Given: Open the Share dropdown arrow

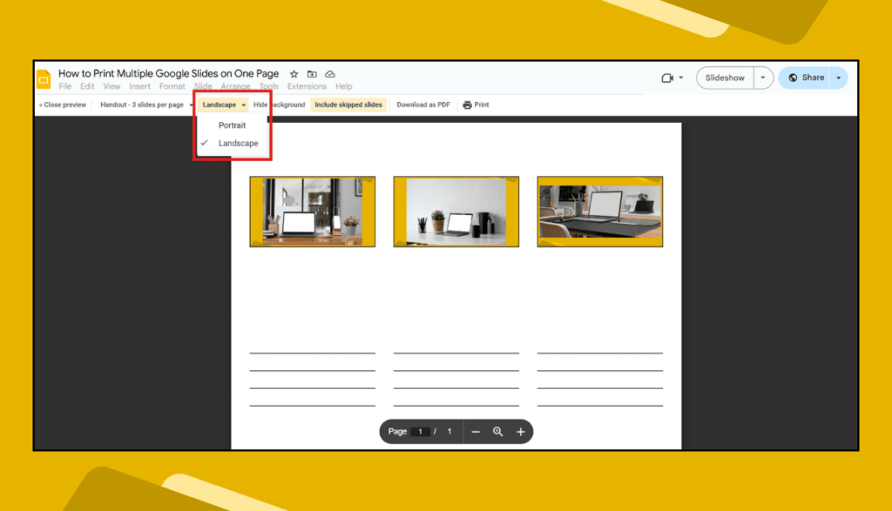Looking at the screenshot, I should pos(838,77).
